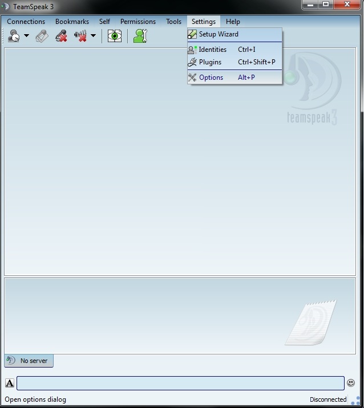The image size is (364, 408).
Task: Open the smiley emoticon picker
Action: point(351,383)
